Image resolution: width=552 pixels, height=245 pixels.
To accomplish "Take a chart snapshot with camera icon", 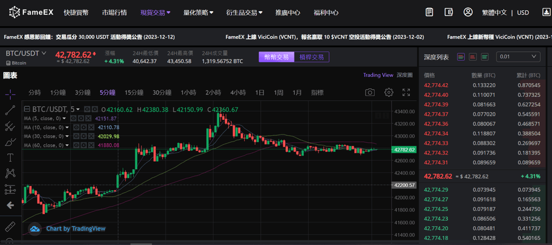I will click(x=370, y=92).
